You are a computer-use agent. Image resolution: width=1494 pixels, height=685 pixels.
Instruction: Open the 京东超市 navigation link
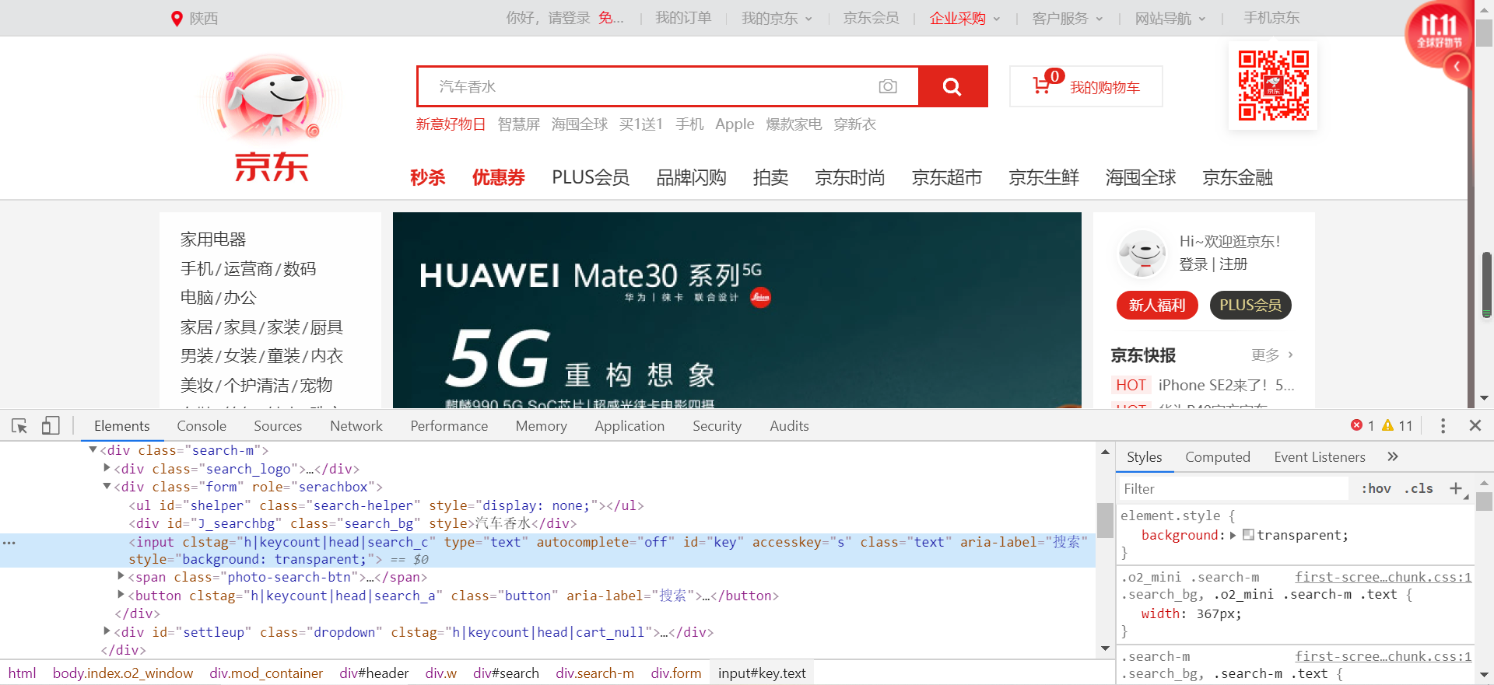click(x=947, y=177)
